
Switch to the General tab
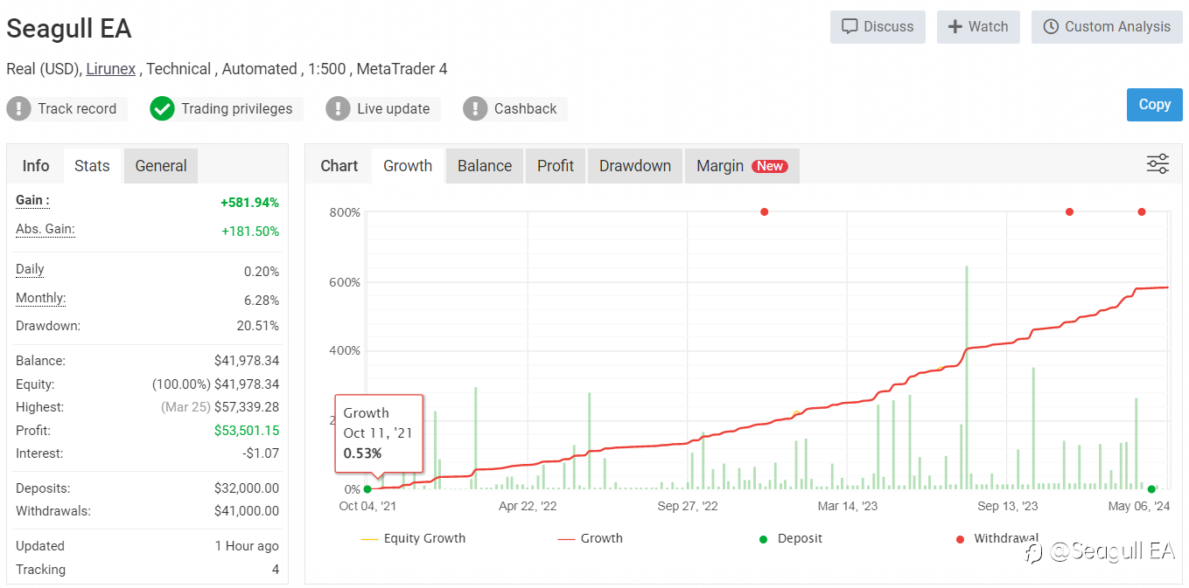click(161, 166)
